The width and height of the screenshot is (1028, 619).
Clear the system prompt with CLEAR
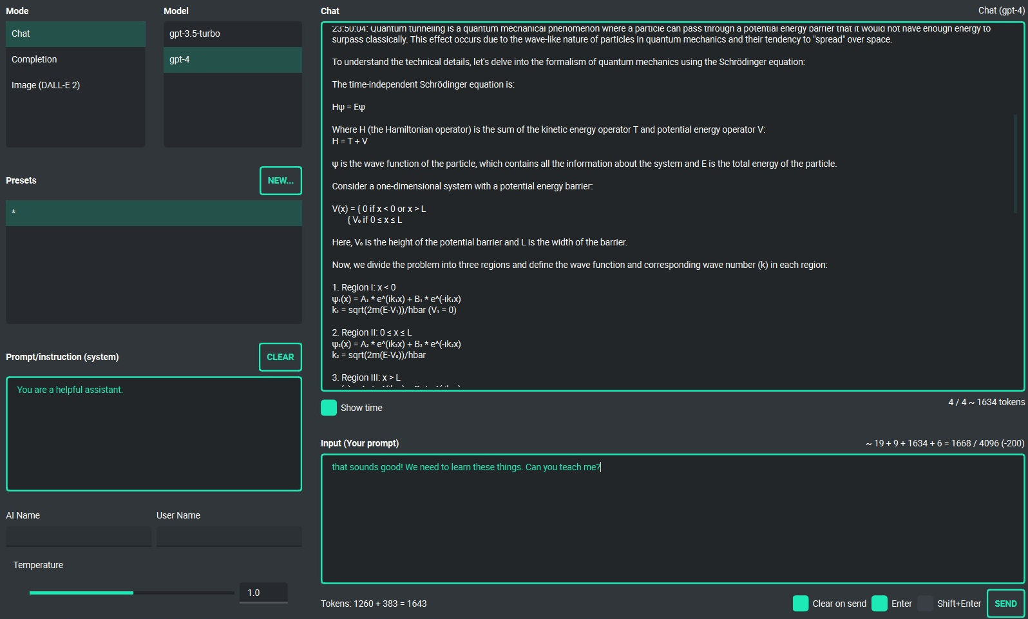pos(280,357)
